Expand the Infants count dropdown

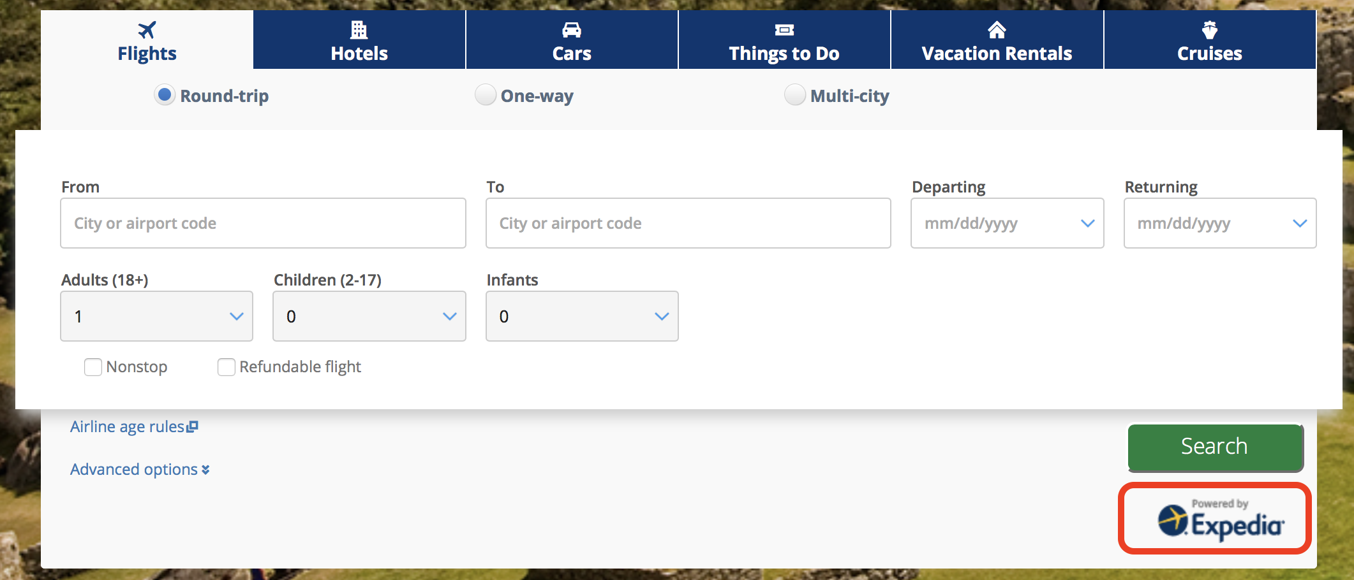(x=582, y=316)
